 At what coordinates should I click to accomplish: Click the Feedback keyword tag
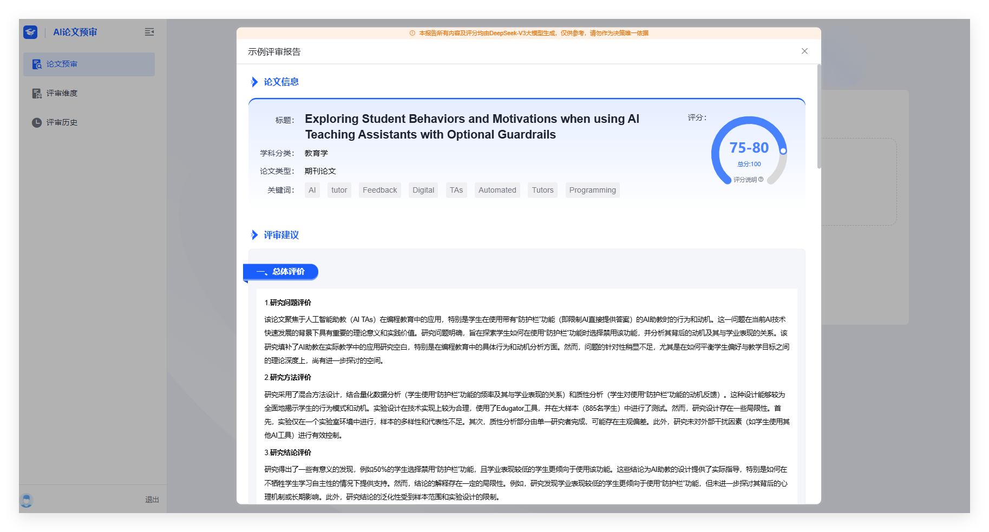379,191
